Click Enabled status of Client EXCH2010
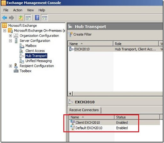Viewport: 164px width, 143px height. point(122,122)
